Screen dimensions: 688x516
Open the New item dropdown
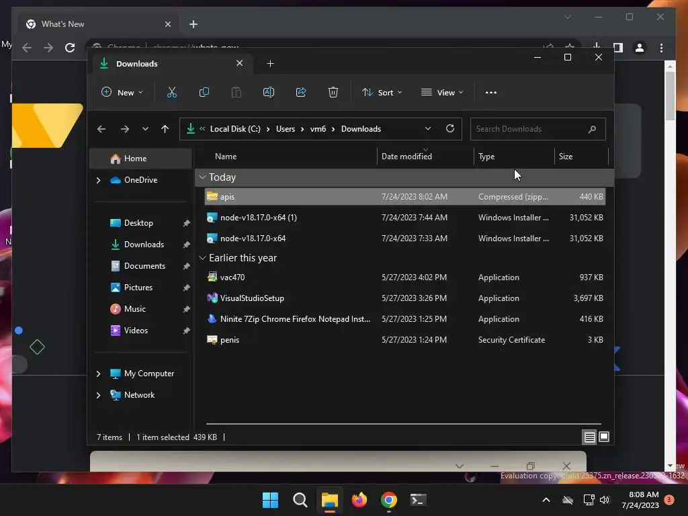coord(122,93)
